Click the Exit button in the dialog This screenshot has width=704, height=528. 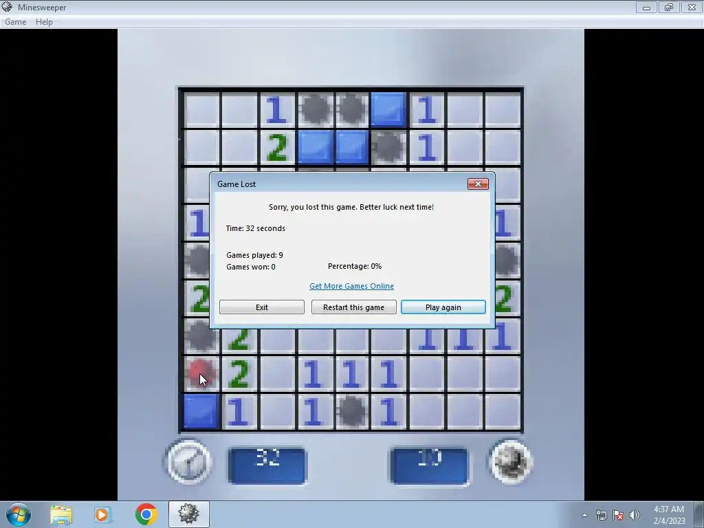pyautogui.click(x=262, y=307)
